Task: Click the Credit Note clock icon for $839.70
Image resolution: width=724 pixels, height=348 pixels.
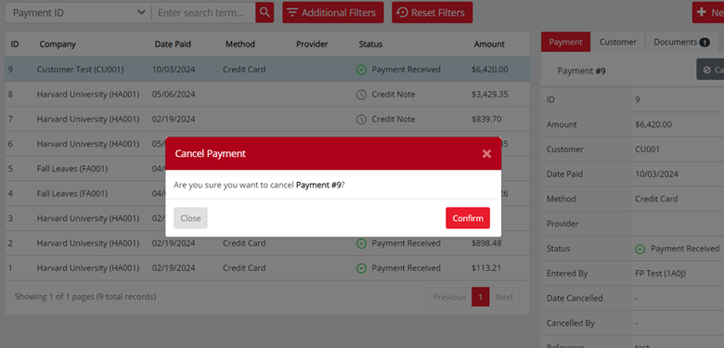Action: [361, 120]
